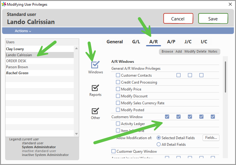236x165 pixels.
Task: Select the ORDER DESK user
Action: point(40,61)
